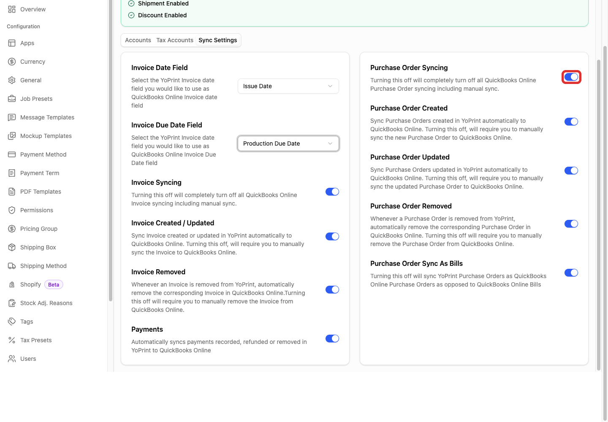This screenshot has height=422, width=608.
Task: Open the Issue Date dropdown
Action: [288, 86]
